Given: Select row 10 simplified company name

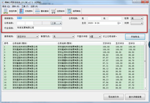Looking at the screenshot, I should (25, 71).
